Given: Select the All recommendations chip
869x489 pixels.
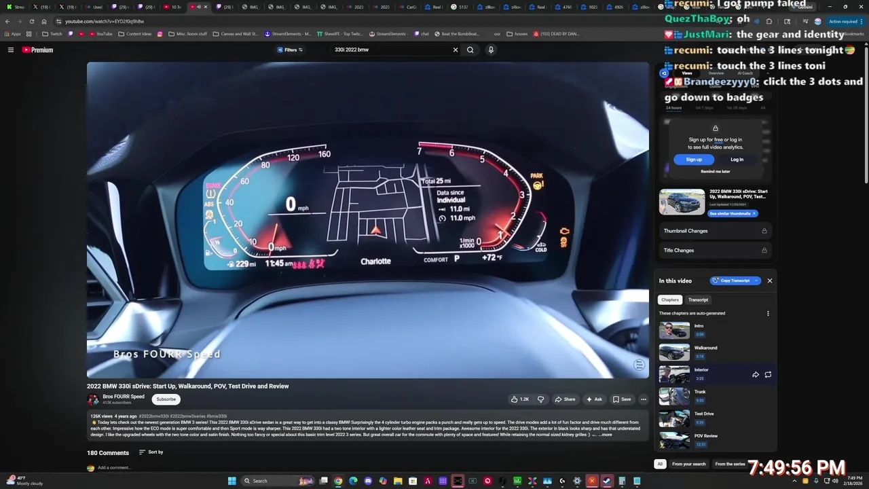Looking at the screenshot, I should tap(659, 464).
